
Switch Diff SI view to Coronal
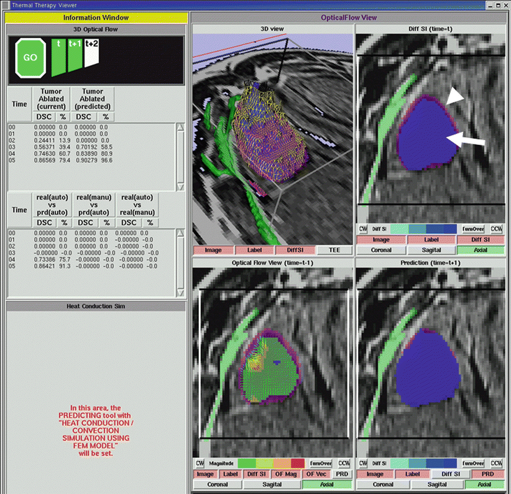tap(381, 250)
